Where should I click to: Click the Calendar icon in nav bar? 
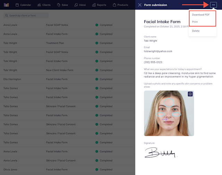[x=17, y=5]
